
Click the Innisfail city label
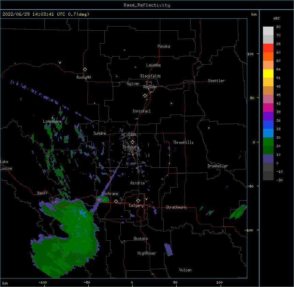(x=142, y=111)
